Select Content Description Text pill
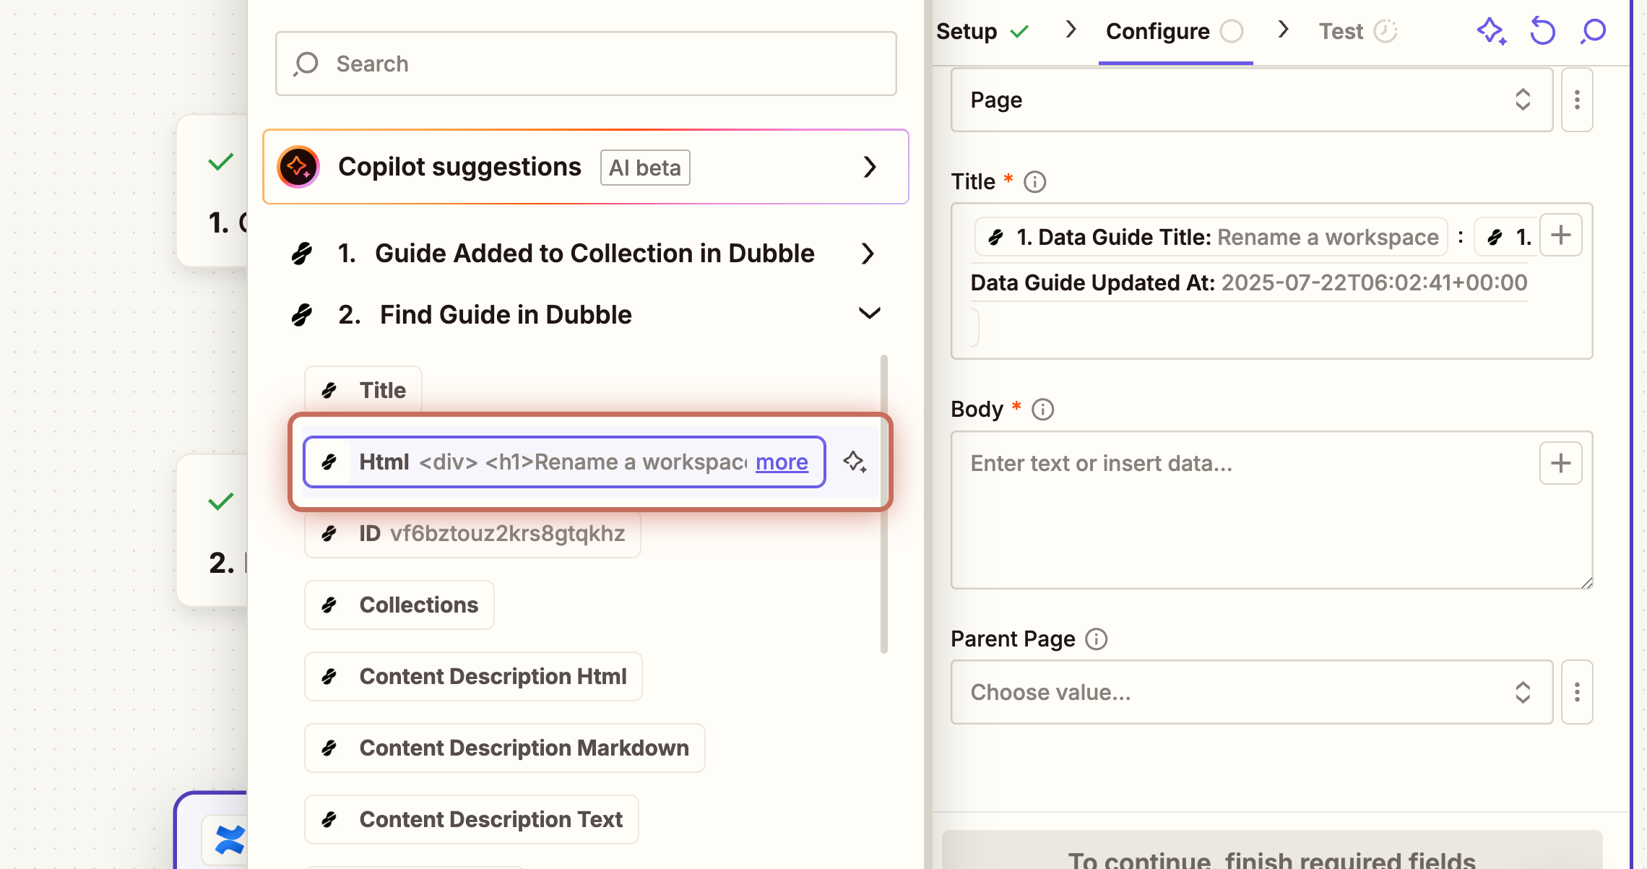The image size is (1647, 869). [472, 819]
